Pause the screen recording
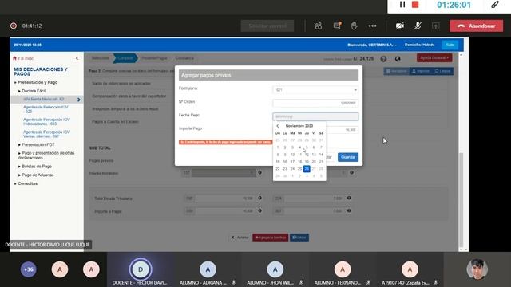 402,5
